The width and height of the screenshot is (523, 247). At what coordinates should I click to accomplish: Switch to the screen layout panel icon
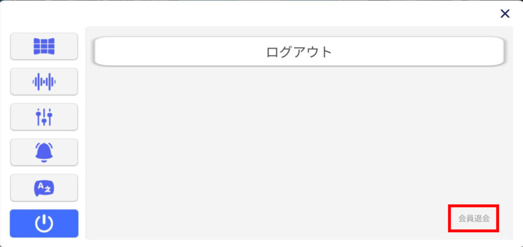(44, 46)
